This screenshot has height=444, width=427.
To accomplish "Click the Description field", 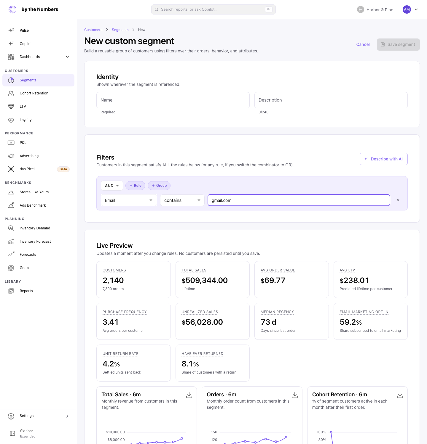I will (331, 100).
